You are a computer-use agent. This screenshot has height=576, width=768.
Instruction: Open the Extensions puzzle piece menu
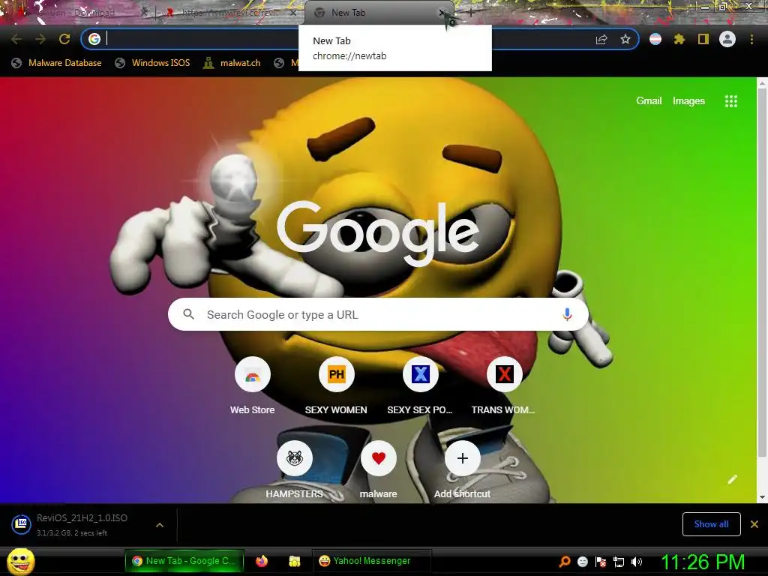coord(679,39)
